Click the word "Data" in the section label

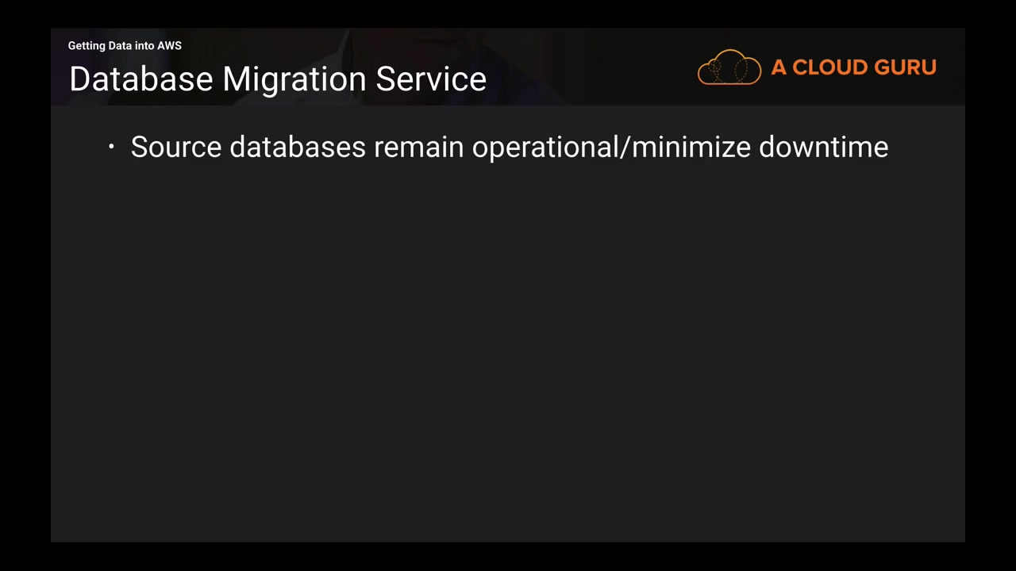click(121, 46)
